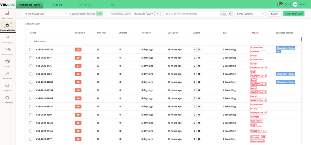
Task: Click the Vulcan logo
Action: pos(7,5)
